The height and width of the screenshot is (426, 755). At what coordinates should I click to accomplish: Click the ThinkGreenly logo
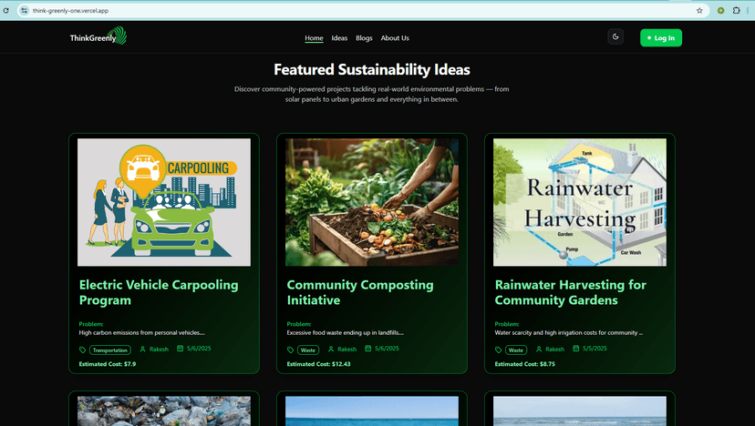[98, 36]
